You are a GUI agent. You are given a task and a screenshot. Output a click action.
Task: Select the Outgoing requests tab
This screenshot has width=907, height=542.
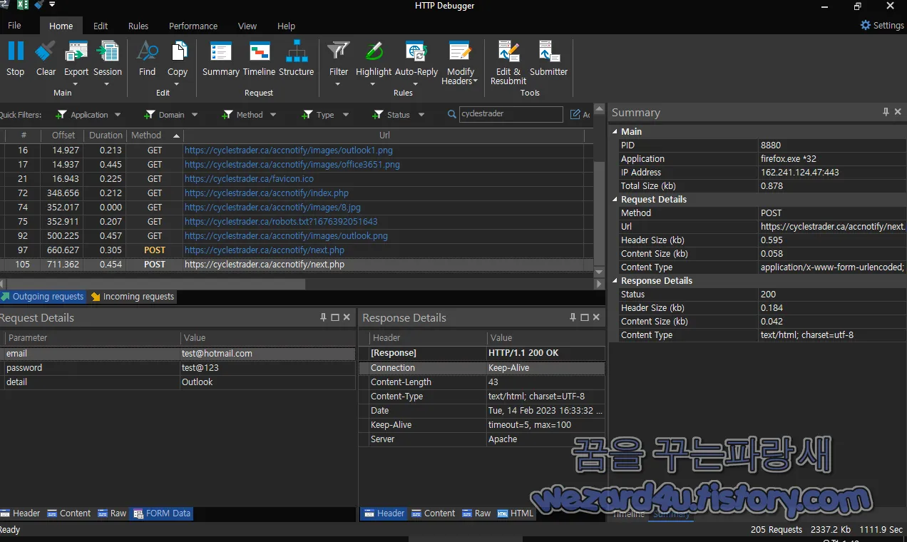click(43, 297)
